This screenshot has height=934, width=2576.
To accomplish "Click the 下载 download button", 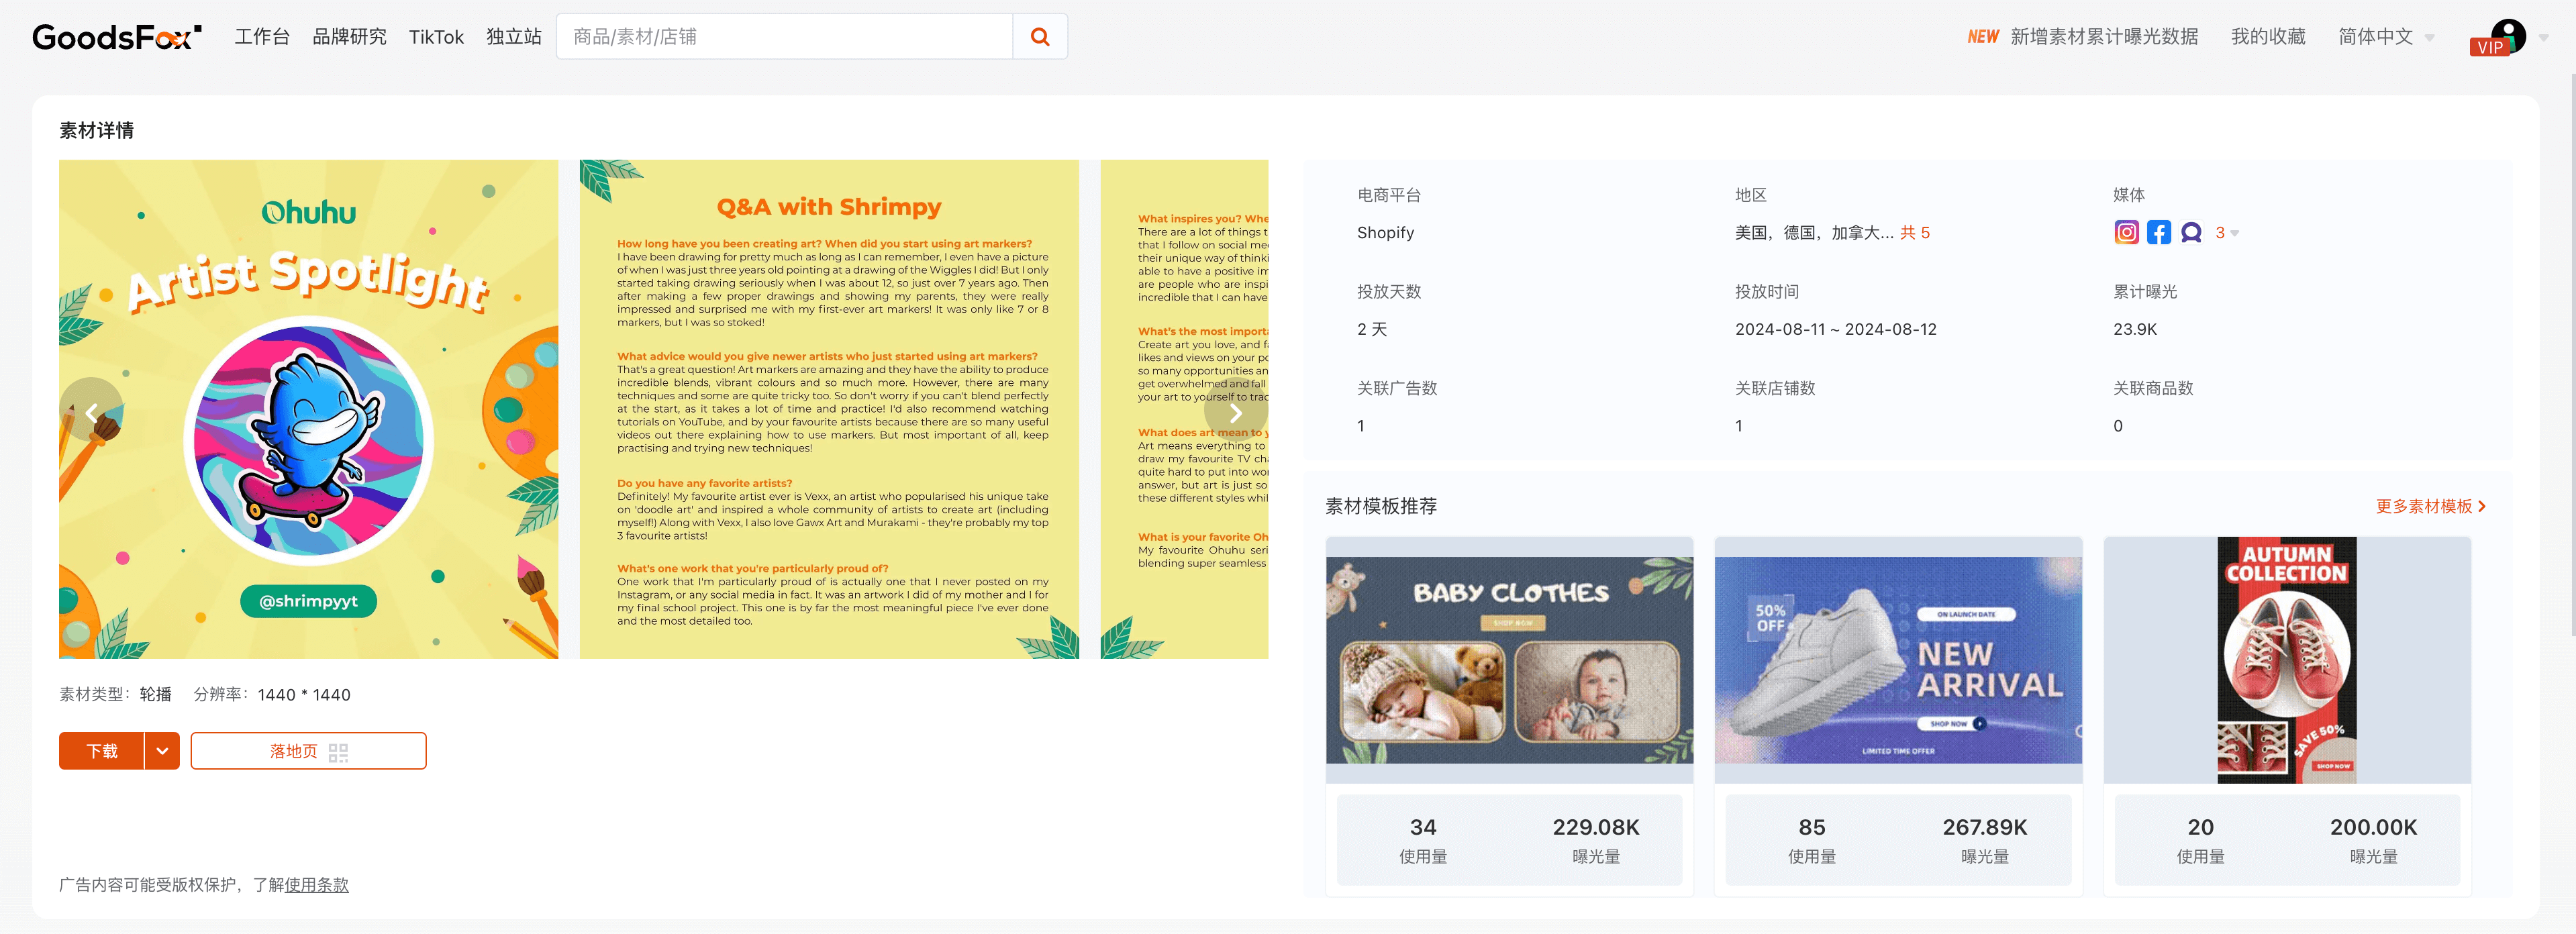I will pyautogui.click(x=102, y=751).
